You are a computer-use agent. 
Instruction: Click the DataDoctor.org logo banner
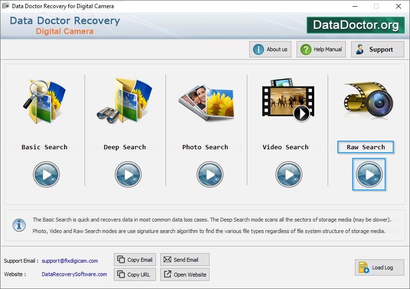tap(355, 25)
